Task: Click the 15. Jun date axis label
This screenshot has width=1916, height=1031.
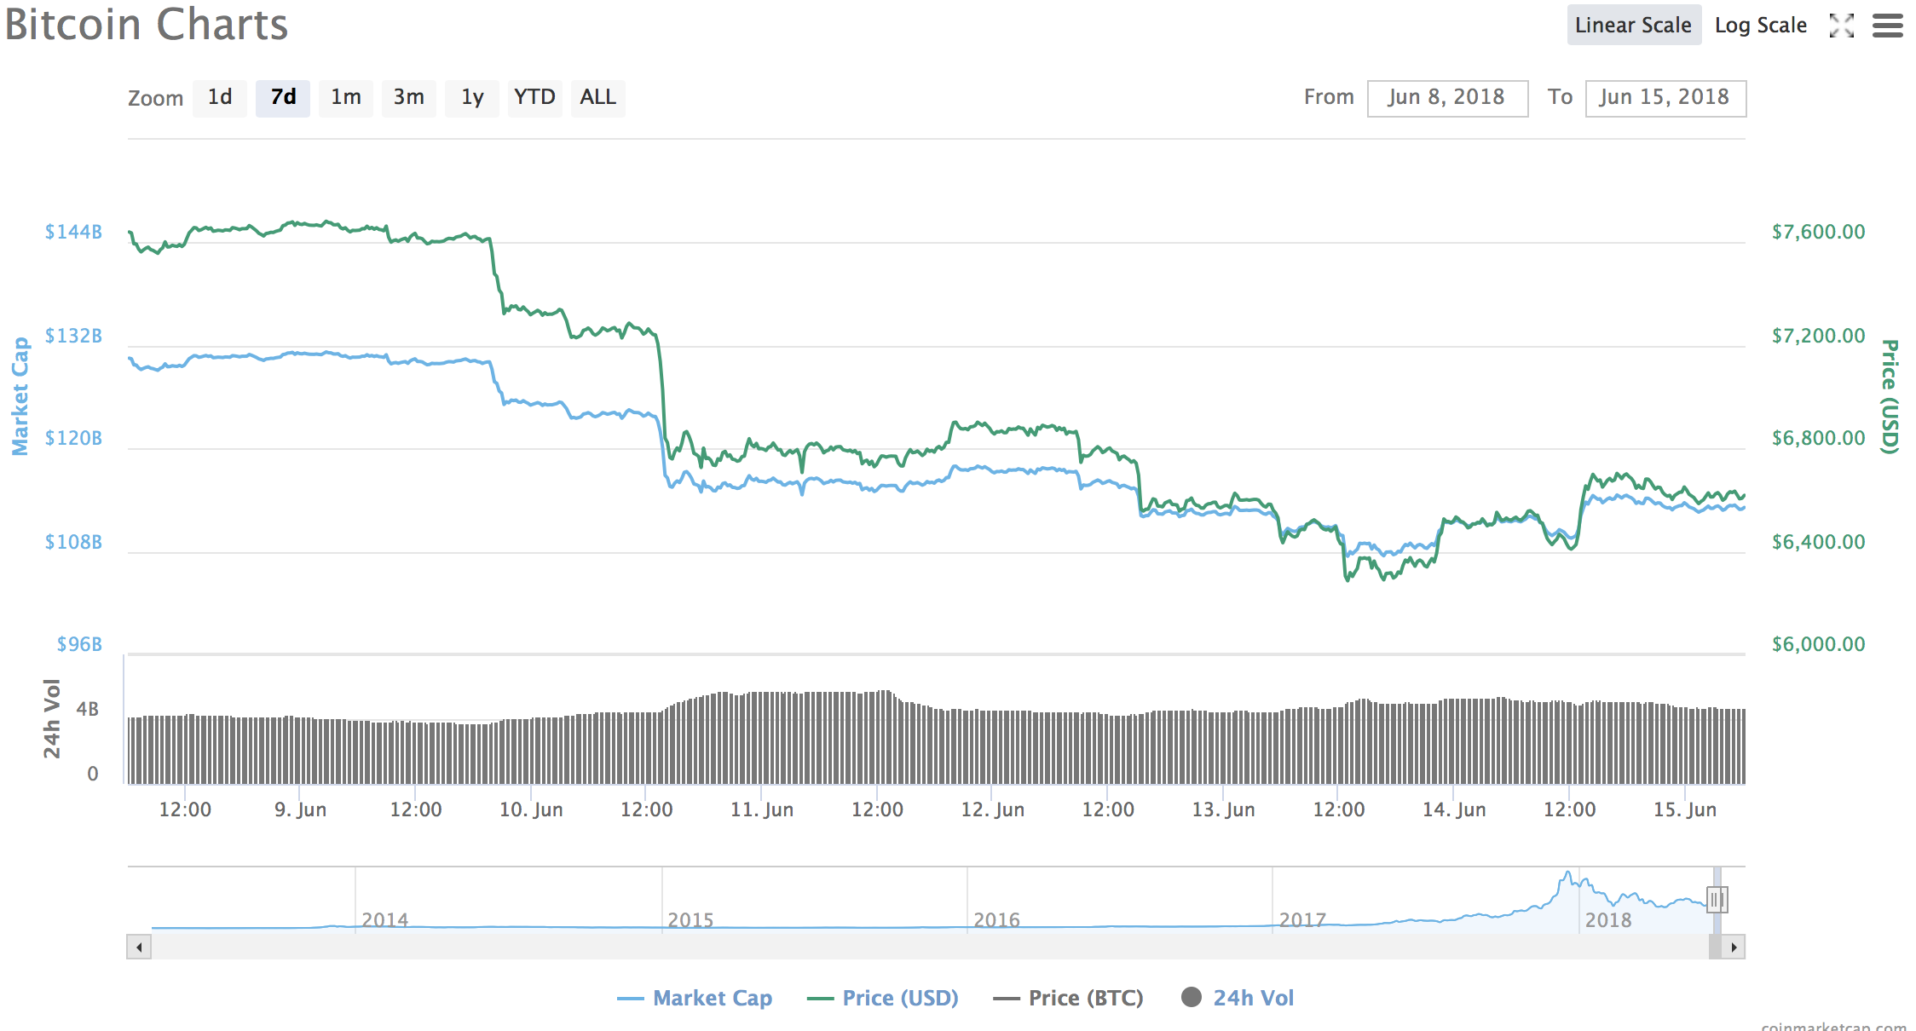Action: pyautogui.click(x=1685, y=809)
